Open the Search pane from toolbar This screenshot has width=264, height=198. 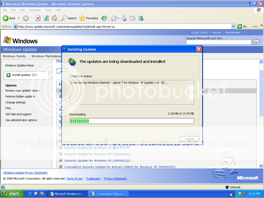click(69, 18)
